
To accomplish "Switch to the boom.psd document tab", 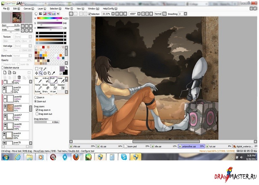I will [137, 146].
